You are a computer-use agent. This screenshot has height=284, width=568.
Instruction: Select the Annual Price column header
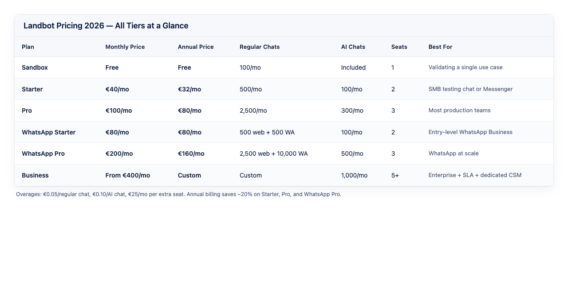(196, 47)
